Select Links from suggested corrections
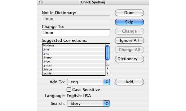Screen dimensions: 186x111 [73, 50]
